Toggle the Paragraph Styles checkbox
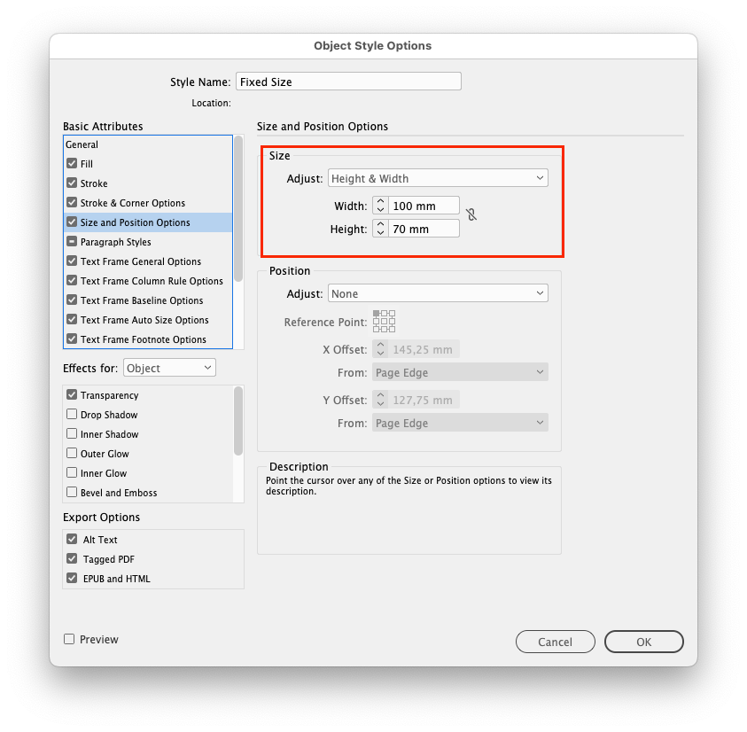 (72, 242)
